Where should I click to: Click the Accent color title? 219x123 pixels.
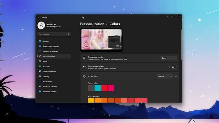pyautogui.click(x=93, y=76)
